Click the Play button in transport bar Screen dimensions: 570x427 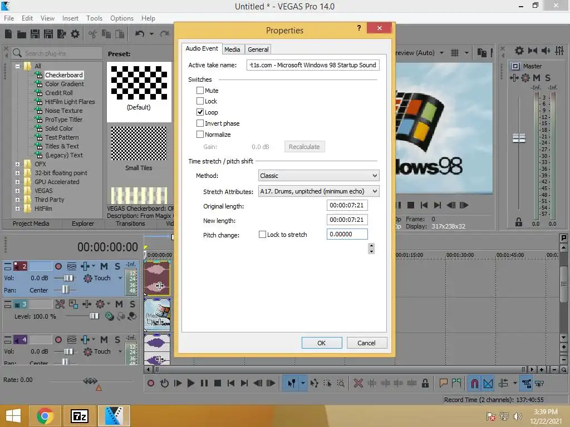pyautogui.click(x=190, y=384)
